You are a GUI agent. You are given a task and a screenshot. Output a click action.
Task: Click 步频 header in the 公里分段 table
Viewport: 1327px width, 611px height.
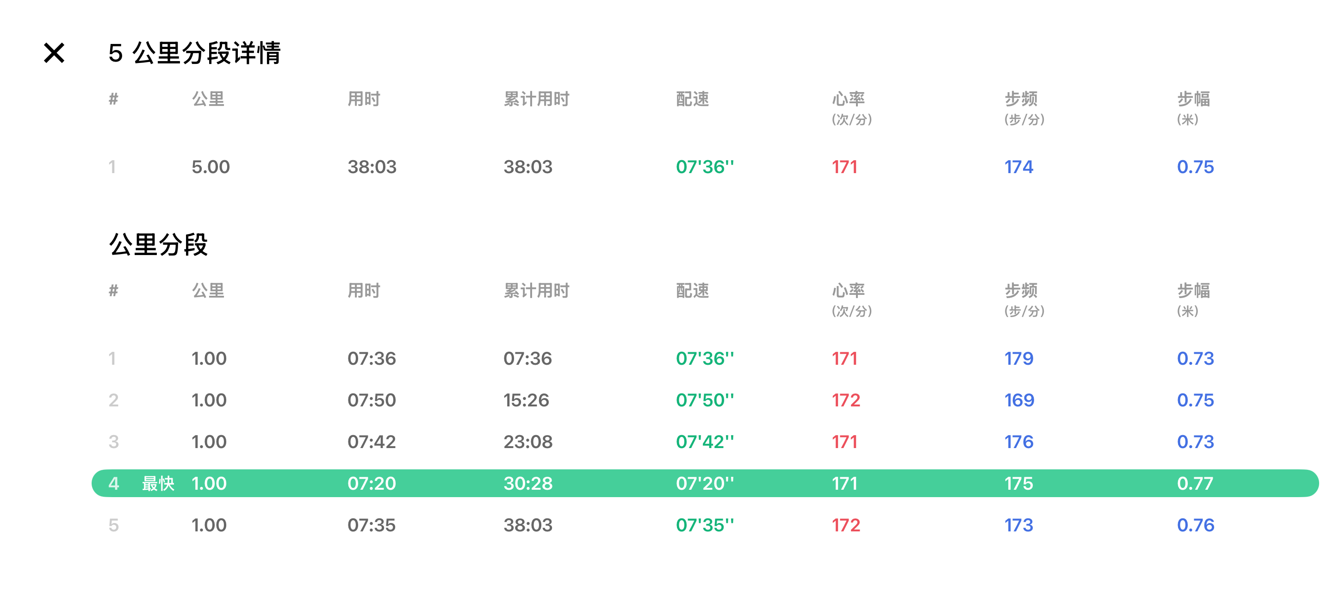pos(1021,291)
